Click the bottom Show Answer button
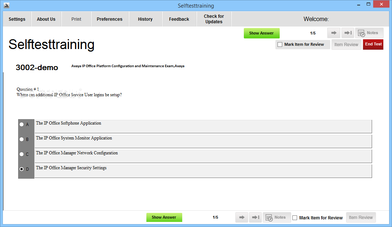Screen dimensions: 392x227 coord(164,217)
